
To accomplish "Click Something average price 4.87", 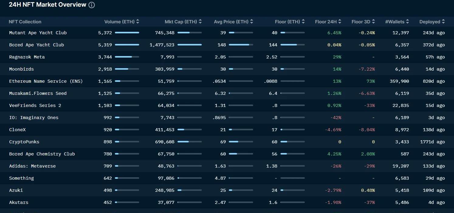I will pyautogui.click(x=220, y=178).
